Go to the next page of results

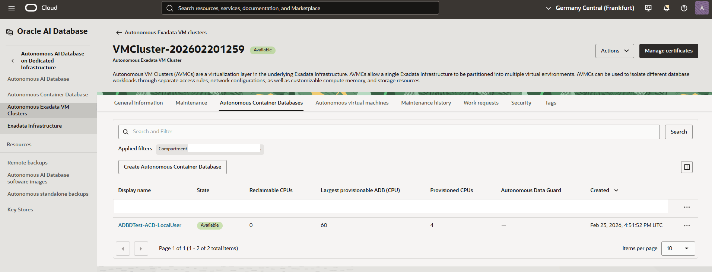click(141, 249)
